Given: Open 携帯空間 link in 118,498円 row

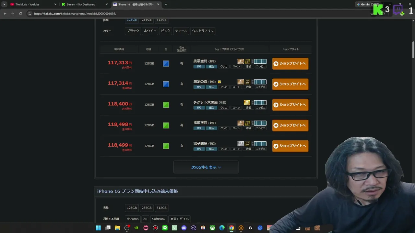Looking at the screenshot, I should coord(200,123).
